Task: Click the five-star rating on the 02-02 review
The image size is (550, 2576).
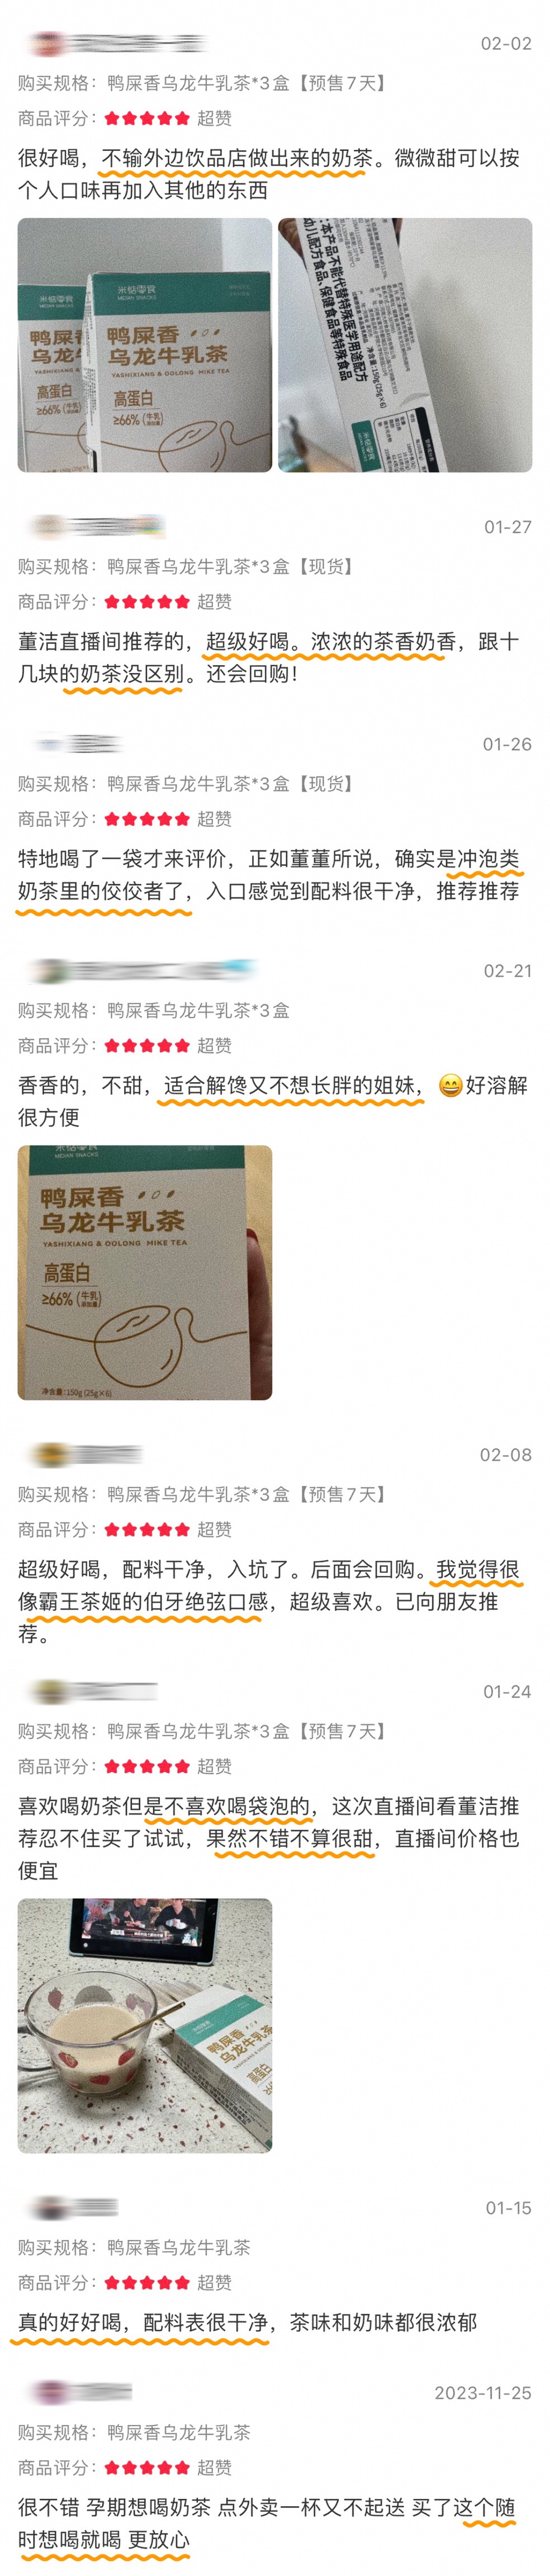Action: click(x=147, y=118)
